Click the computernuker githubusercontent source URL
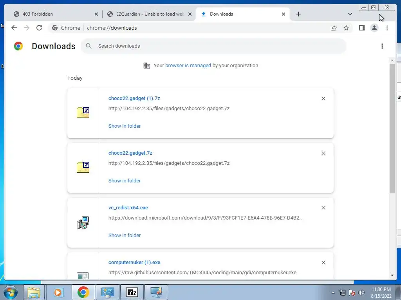The height and width of the screenshot is (300, 401). (x=202, y=272)
